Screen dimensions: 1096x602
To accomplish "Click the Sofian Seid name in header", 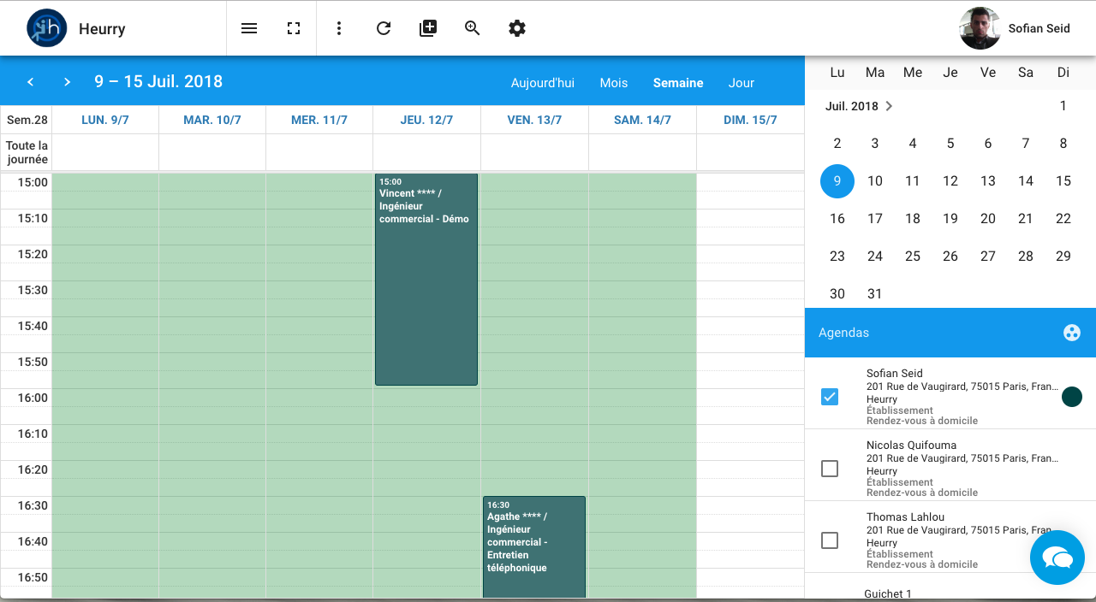I will (x=1039, y=28).
